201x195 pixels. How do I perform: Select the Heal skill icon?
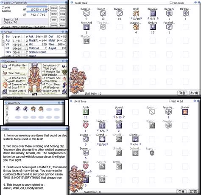[x=86, y=167]
